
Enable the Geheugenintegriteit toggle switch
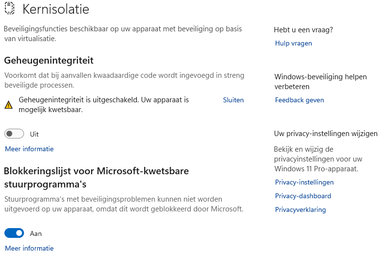pyautogui.click(x=14, y=134)
